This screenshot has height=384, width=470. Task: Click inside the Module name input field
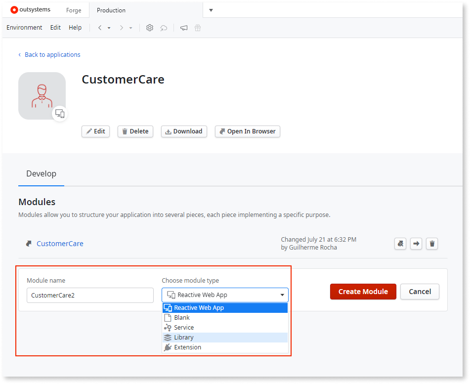point(90,295)
